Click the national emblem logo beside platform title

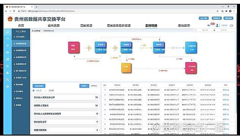pyautogui.click(x=10, y=19)
